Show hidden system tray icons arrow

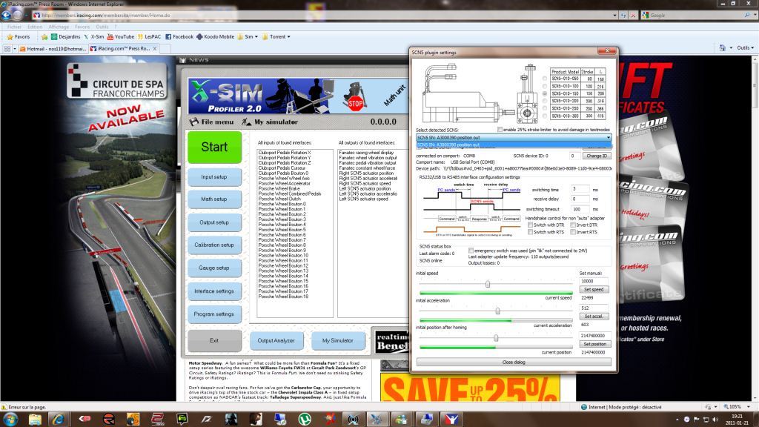click(677, 420)
